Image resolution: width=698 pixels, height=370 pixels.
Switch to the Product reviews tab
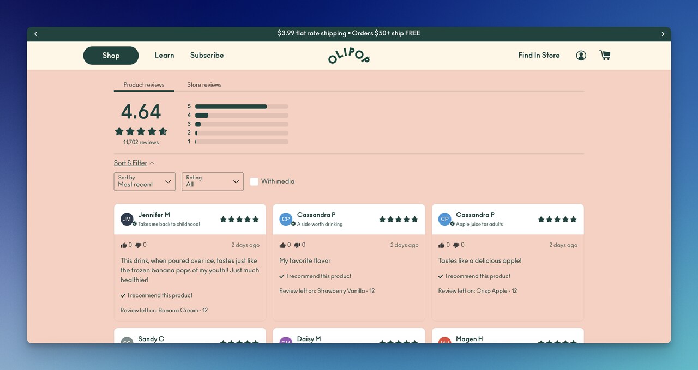[144, 85]
